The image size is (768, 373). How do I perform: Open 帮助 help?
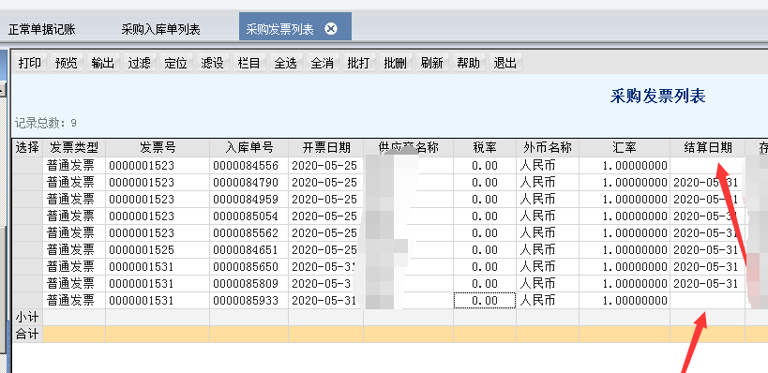click(x=468, y=63)
